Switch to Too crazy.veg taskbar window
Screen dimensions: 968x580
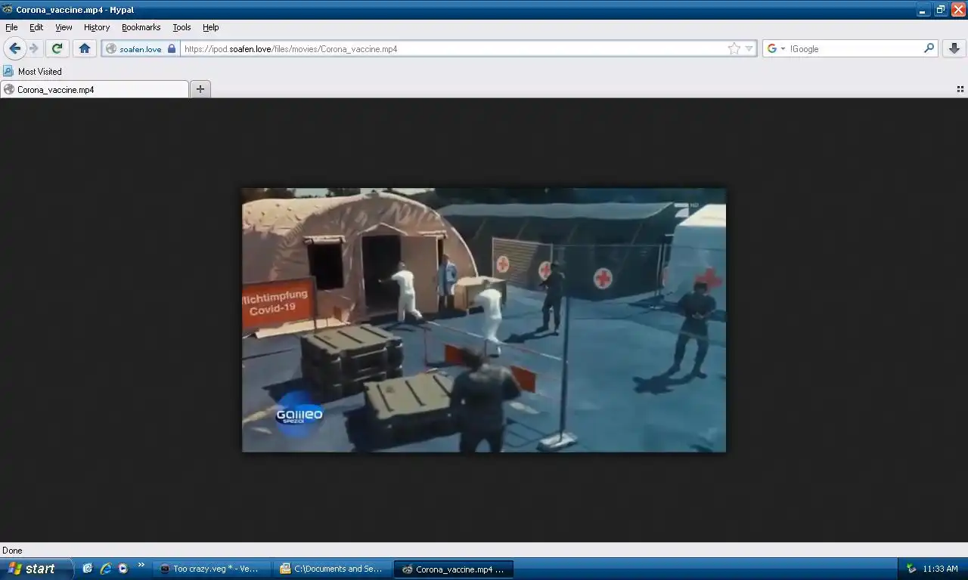212,569
